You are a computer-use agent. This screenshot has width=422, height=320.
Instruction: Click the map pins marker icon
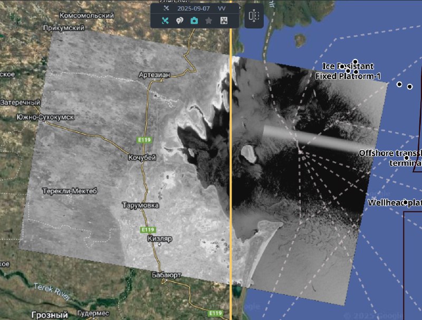[179, 21]
